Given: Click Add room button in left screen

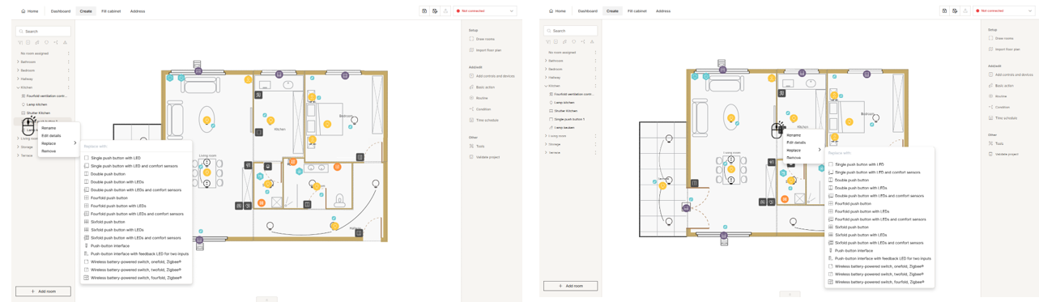Looking at the screenshot, I should click(x=43, y=291).
